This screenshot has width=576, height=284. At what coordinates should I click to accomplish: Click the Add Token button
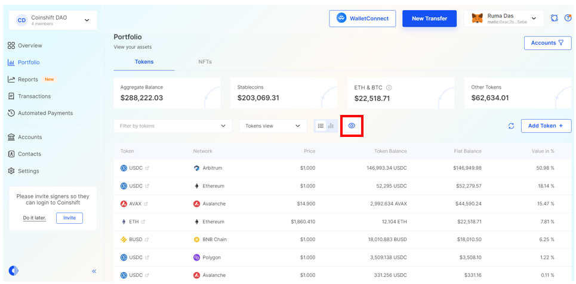[546, 126]
